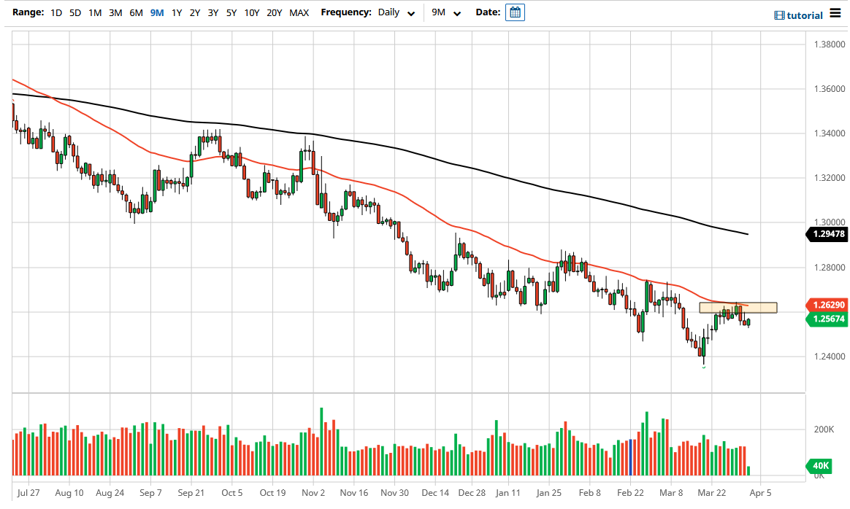Click the highlighted resistance zone rectangle
850x509 pixels.
tap(738, 307)
